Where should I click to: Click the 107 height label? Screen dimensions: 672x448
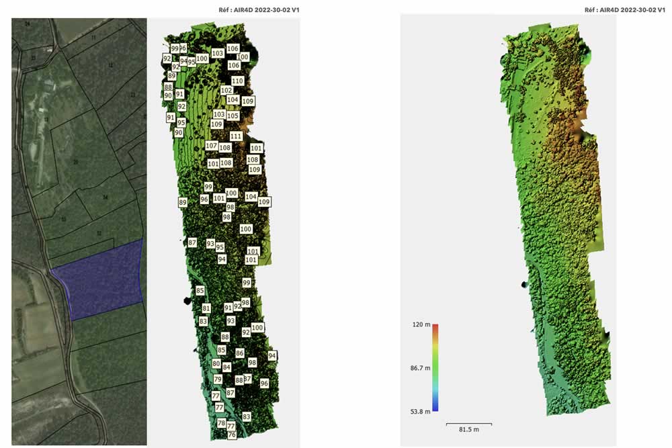pos(211,146)
